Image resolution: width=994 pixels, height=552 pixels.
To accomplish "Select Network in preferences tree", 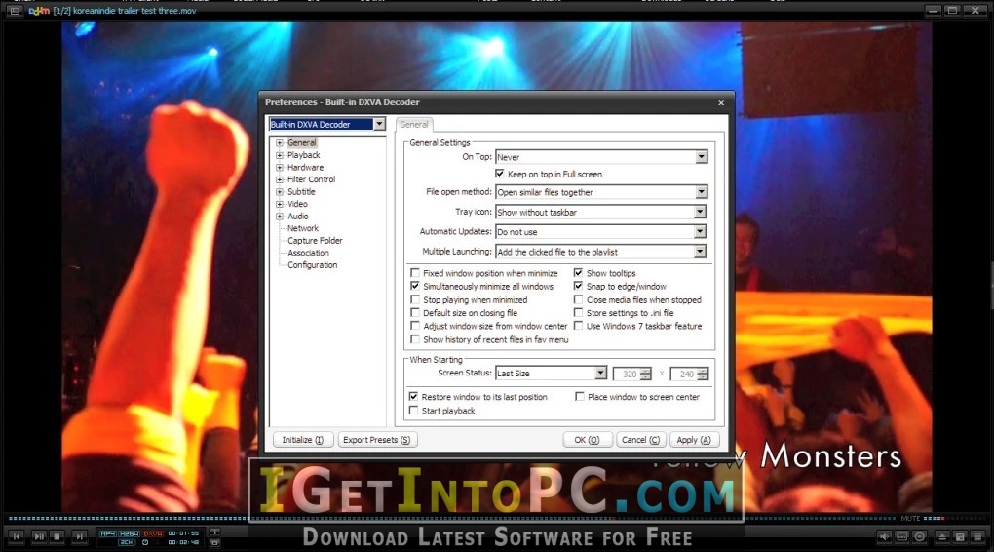I will 303,228.
